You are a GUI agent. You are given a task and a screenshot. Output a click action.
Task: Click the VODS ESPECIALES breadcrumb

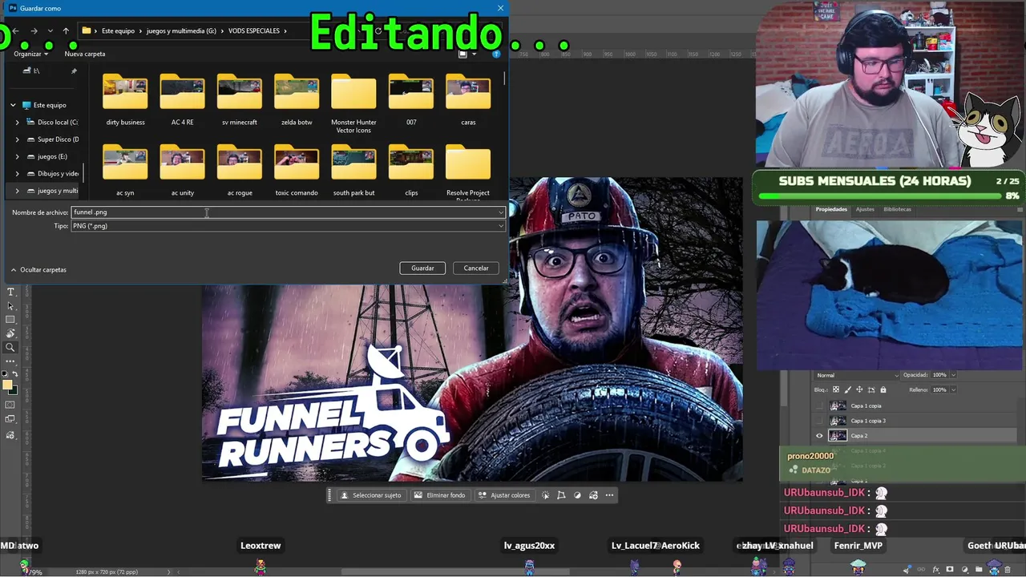254,31
